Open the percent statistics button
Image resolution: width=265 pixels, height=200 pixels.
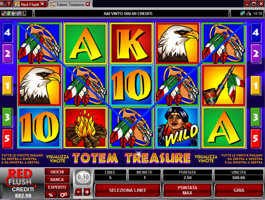coord(51,195)
